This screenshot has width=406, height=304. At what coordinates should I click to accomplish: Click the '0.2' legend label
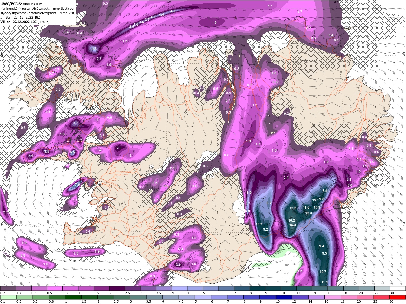3,293
